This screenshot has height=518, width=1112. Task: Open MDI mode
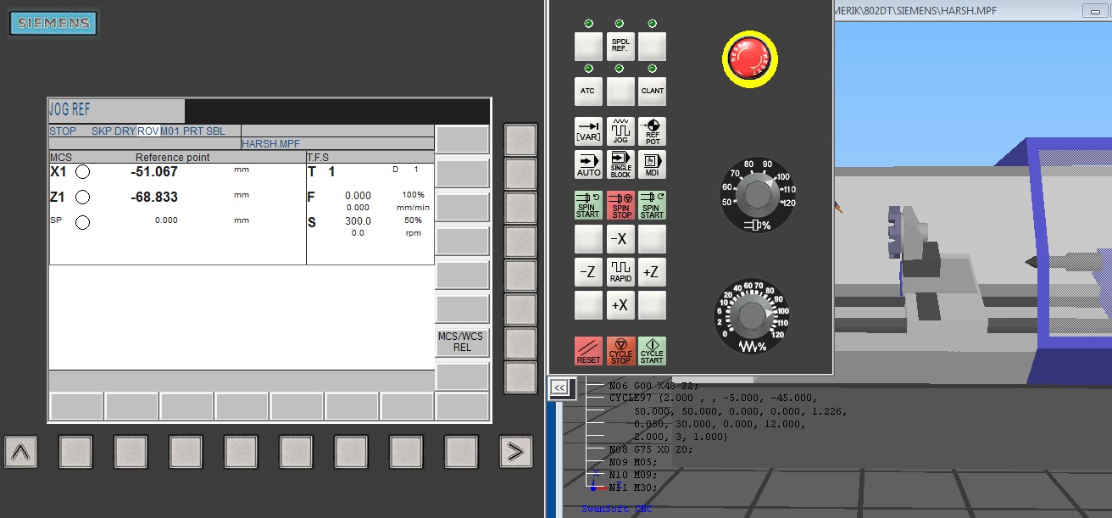[652, 164]
